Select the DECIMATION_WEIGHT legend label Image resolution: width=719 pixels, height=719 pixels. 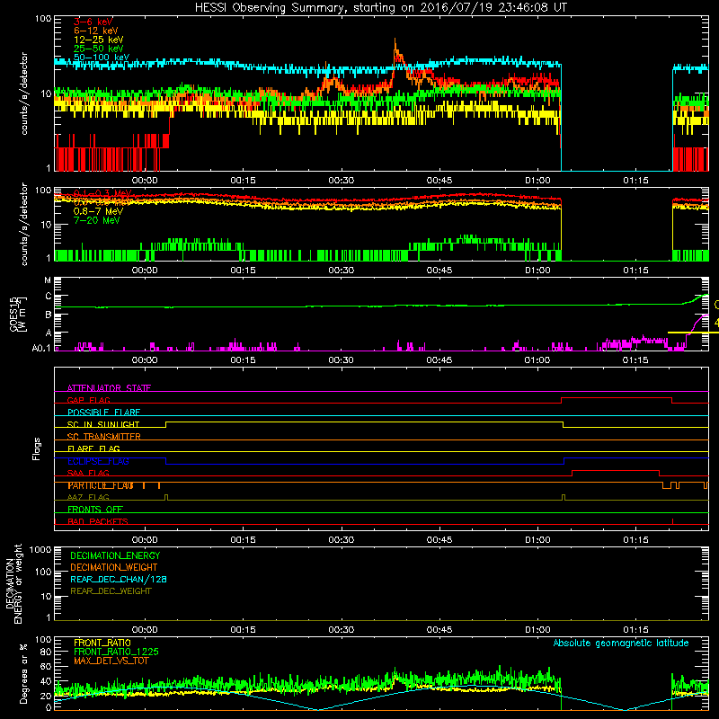point(114,567)
